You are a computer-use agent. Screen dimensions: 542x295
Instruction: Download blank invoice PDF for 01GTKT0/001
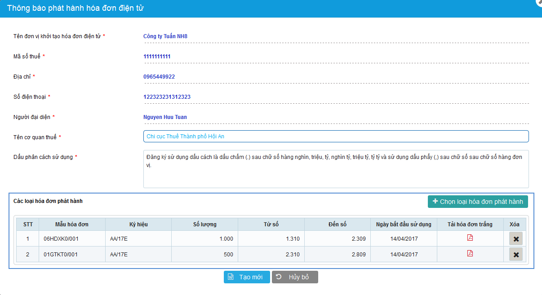coord(470,254)
